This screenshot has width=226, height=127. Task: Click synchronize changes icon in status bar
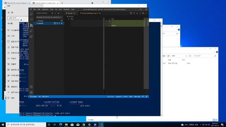tap(40, 97)
